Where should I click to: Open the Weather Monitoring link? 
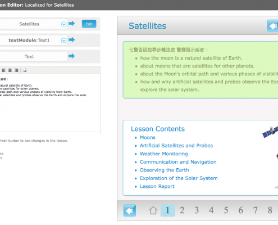(x=164, y=154)
